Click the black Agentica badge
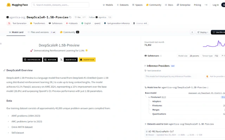This screenshot has height=140, width=225. [x=71, y=60]
